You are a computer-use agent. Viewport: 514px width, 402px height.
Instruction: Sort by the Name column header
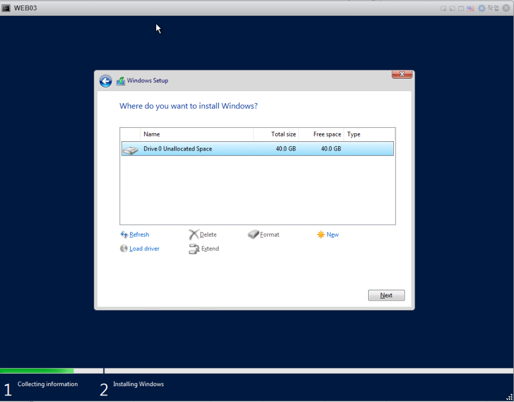pyautogui.click(x=197, y=134)
